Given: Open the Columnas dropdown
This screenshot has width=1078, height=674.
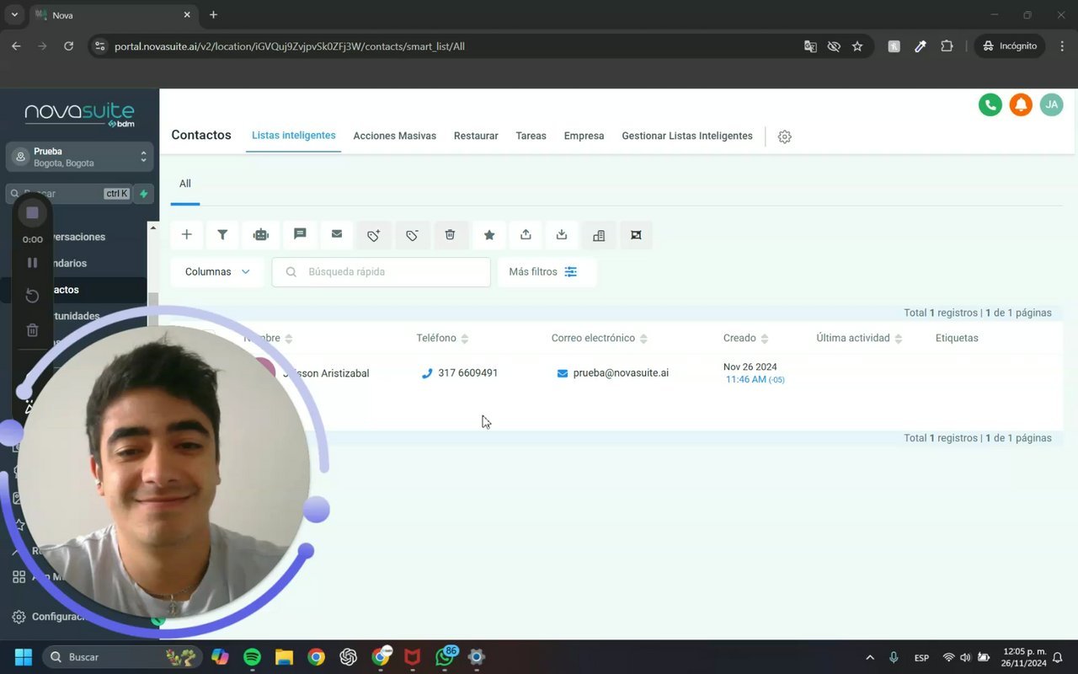Looking at the screenshot, I should [217, 272].
